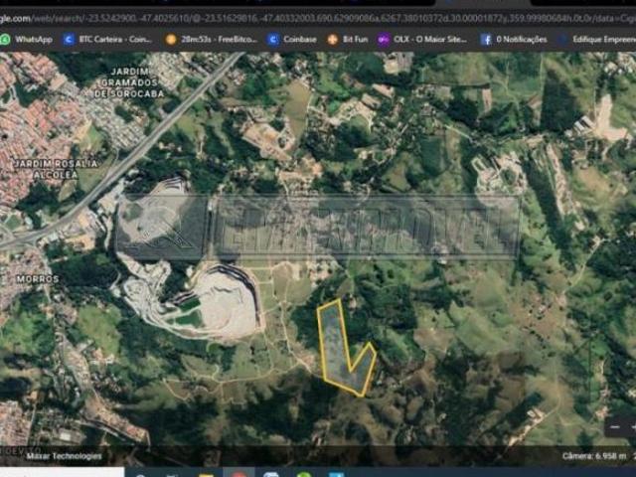Click the browser address bar URL
This screenshot has height=477, width=636.
point(318,17)
